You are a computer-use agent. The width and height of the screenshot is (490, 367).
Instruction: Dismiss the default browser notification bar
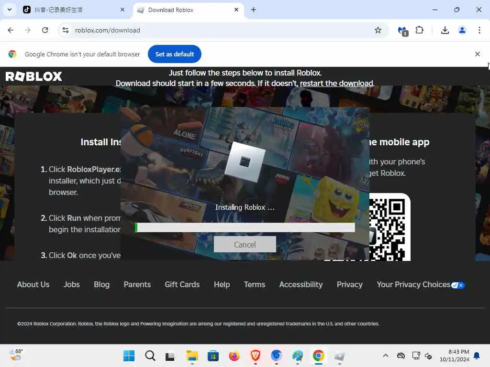tap(478, 54)
